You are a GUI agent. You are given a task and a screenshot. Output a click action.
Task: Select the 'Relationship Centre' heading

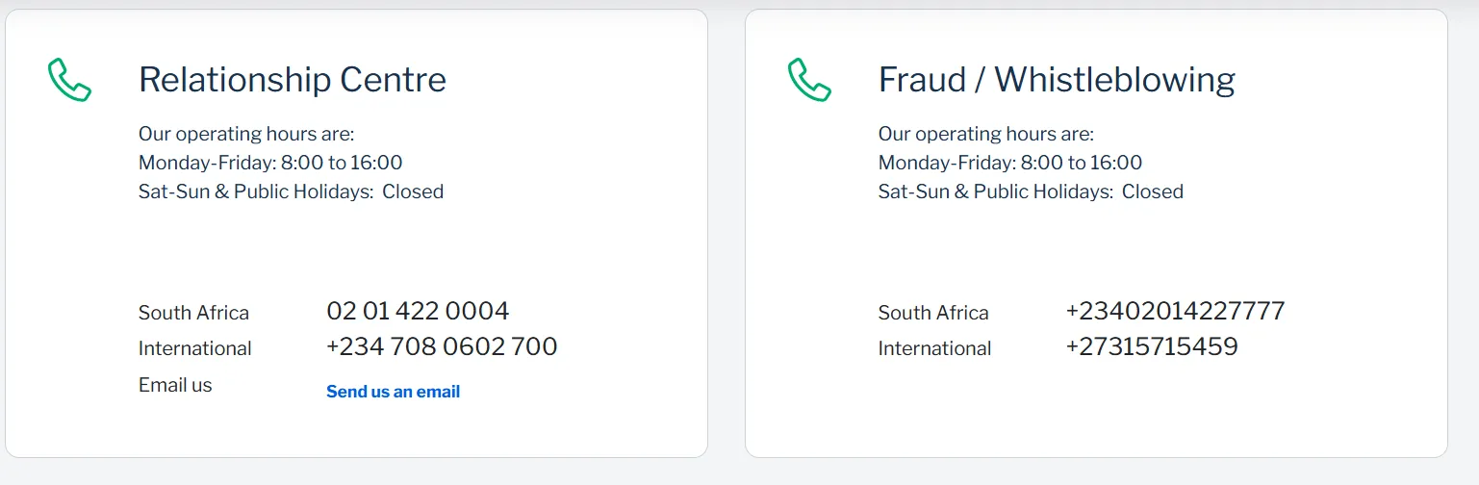coord(293,79)
